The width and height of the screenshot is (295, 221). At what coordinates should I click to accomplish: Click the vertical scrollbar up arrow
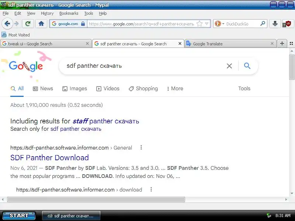tap(292, 51)
